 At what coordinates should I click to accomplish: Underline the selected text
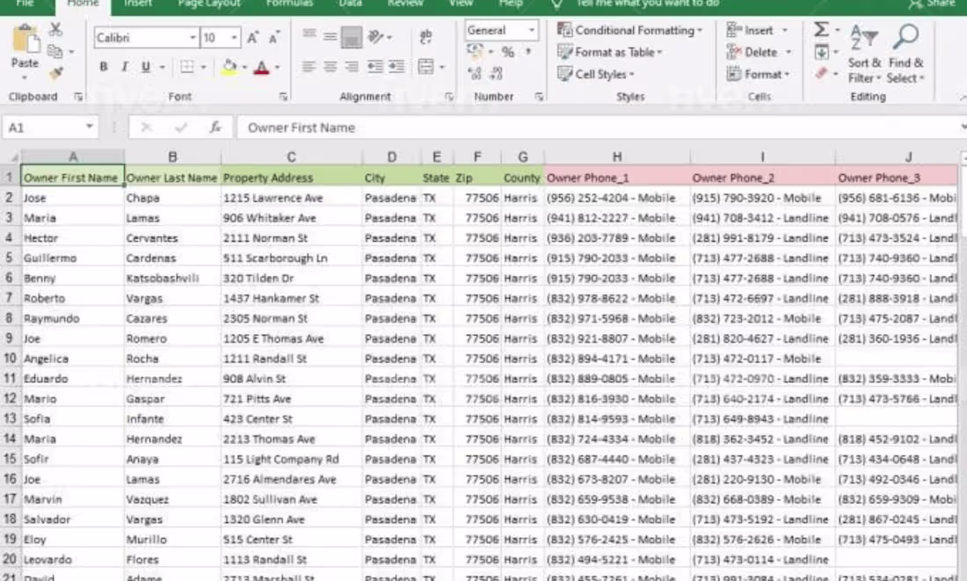point(146,67)
